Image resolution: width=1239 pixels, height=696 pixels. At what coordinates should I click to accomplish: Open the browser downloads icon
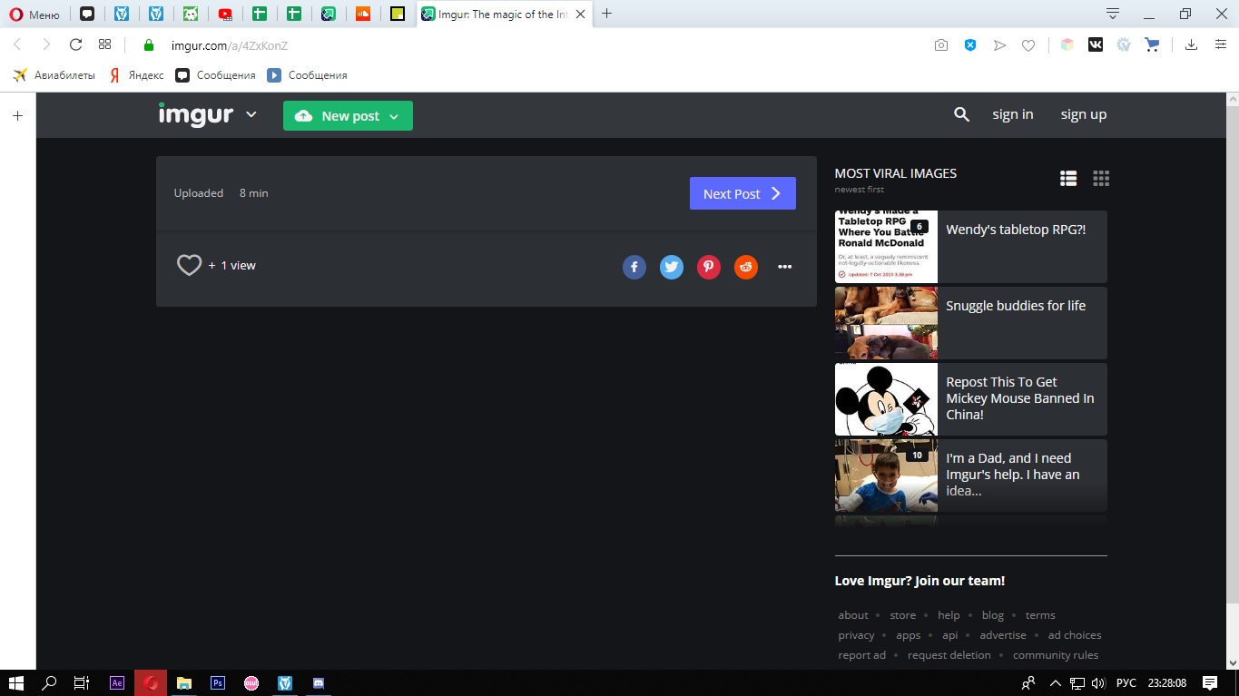tap(1192, 44)
